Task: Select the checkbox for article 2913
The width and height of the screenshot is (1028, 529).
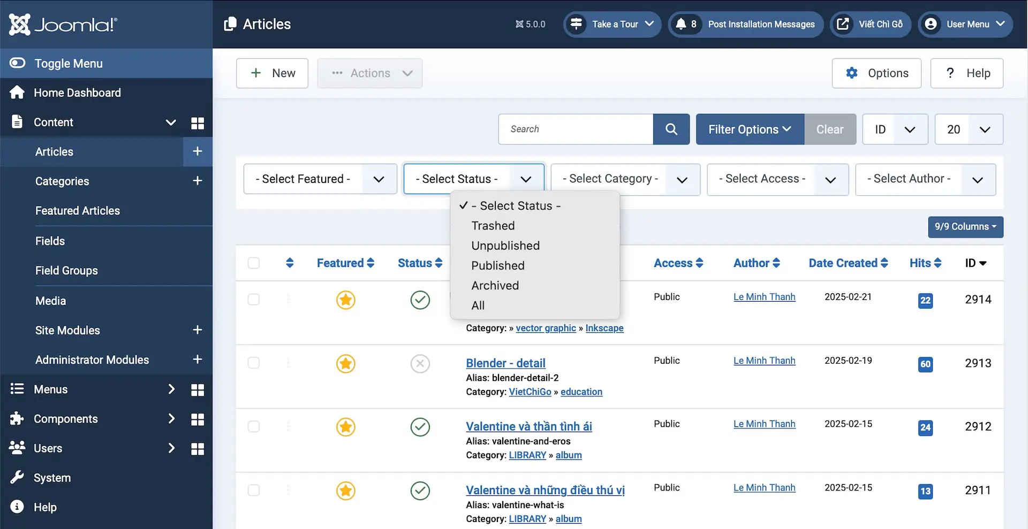Action: (254, 363)
